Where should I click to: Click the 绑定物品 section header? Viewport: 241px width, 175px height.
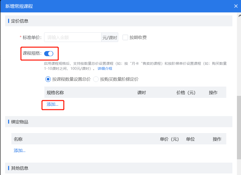[18, 121]
